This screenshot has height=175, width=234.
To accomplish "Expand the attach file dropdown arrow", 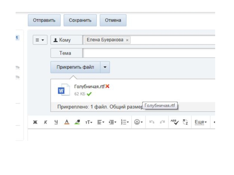I will click(105, 67).
